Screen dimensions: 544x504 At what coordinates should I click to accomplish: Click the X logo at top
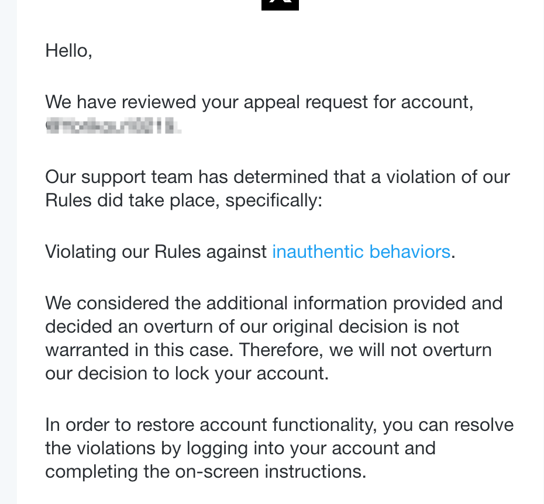280,5
